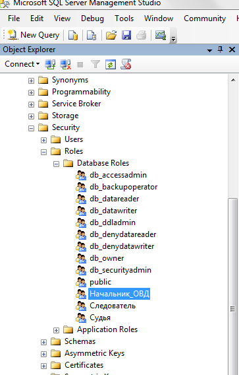
Task: Select the db_datawriter role
Action: 113,211
